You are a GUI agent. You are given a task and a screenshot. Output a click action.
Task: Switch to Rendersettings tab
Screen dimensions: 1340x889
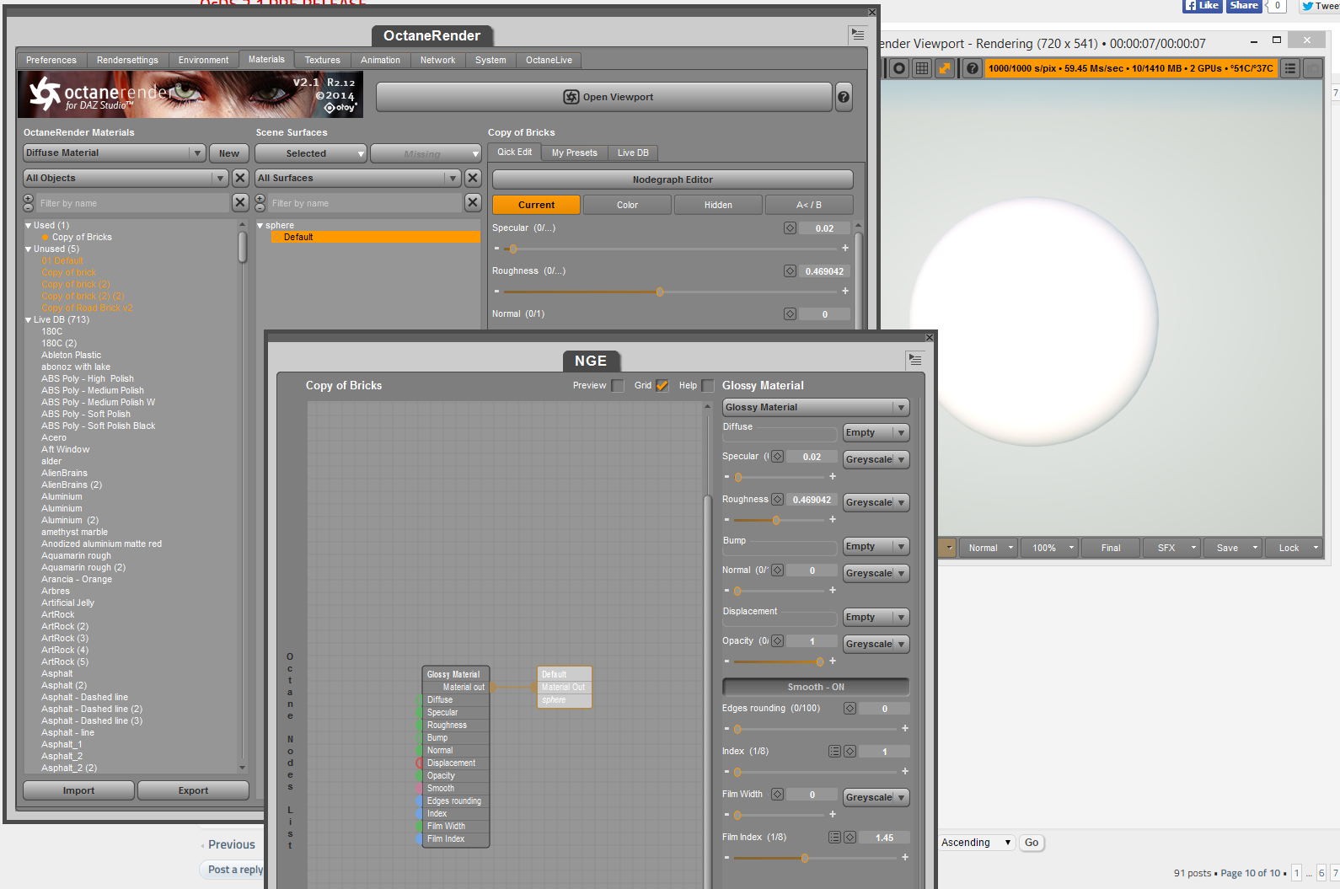[127, 60]
